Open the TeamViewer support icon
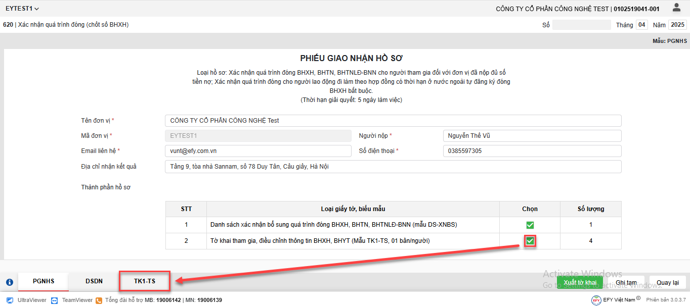Image resolution: width=690 pixels, height=306 pixels. click(x=55, y=300)
